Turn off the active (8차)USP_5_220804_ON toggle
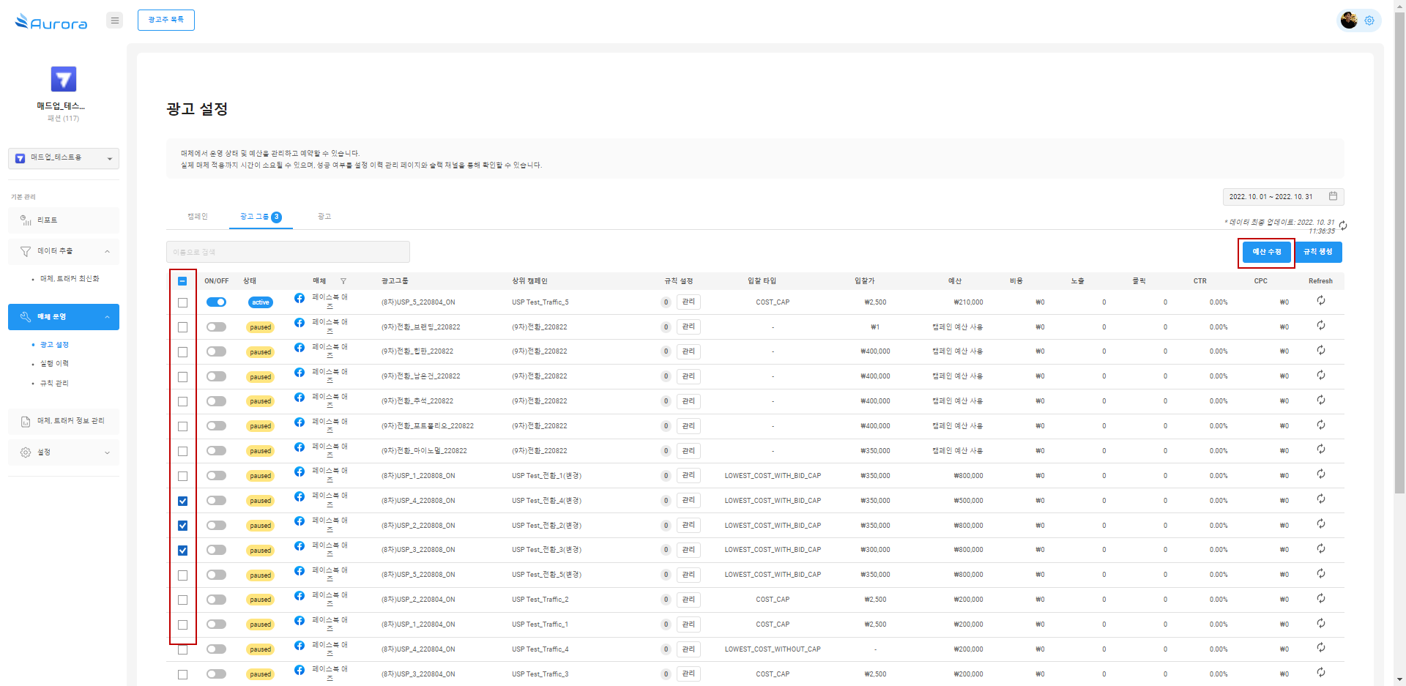Screen dimensions: 1406x686 click(x=216, y=302)
